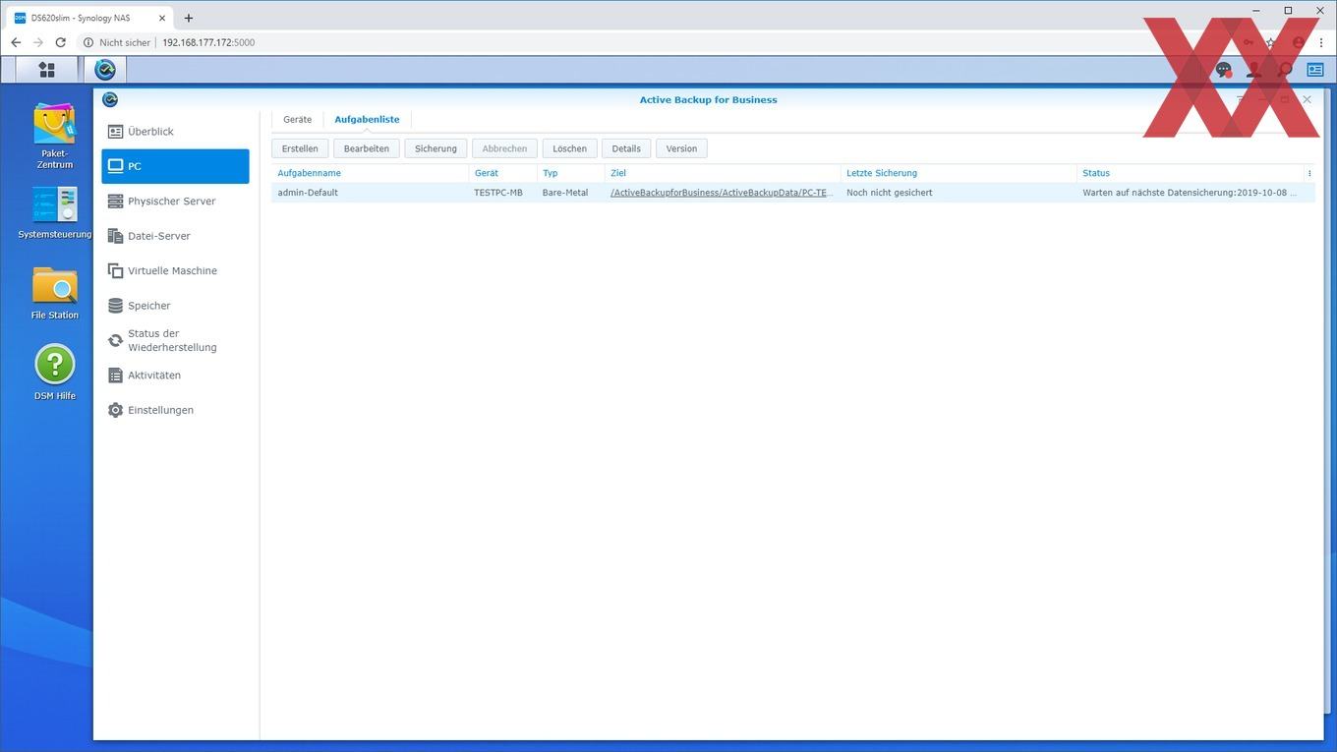The image size is (1337, 752).
Task: Open the DSM main menu icon
Action: (x=46, y=70)
